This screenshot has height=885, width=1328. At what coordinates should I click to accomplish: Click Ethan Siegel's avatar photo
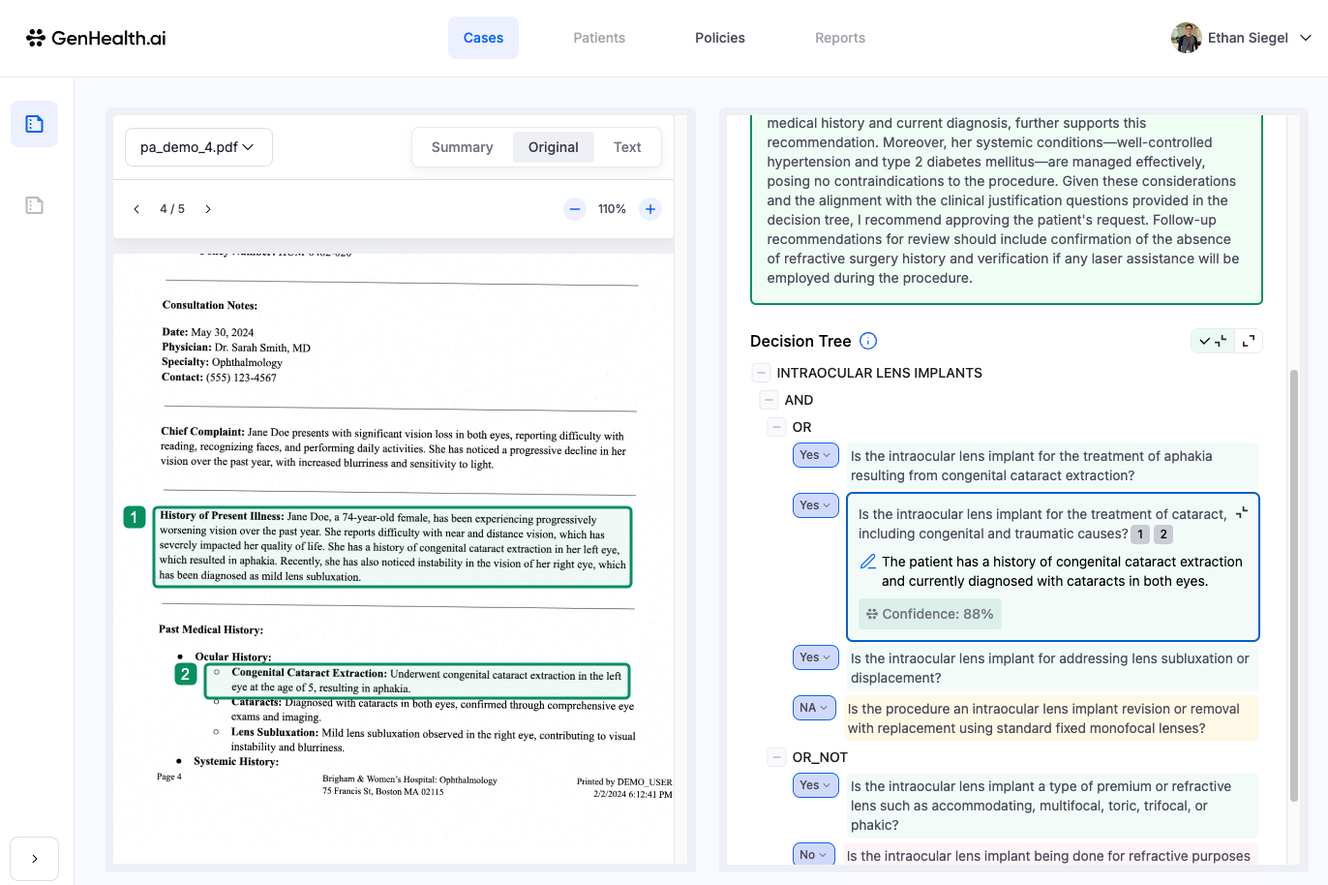click(x=1186, y=38)
